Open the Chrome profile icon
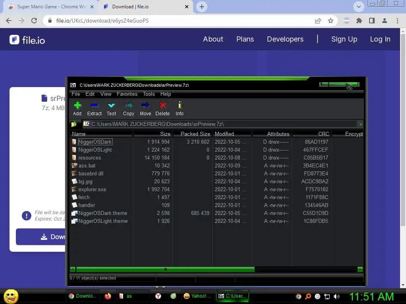The height and width of the screenshot is (304, 406). (385, 21)
